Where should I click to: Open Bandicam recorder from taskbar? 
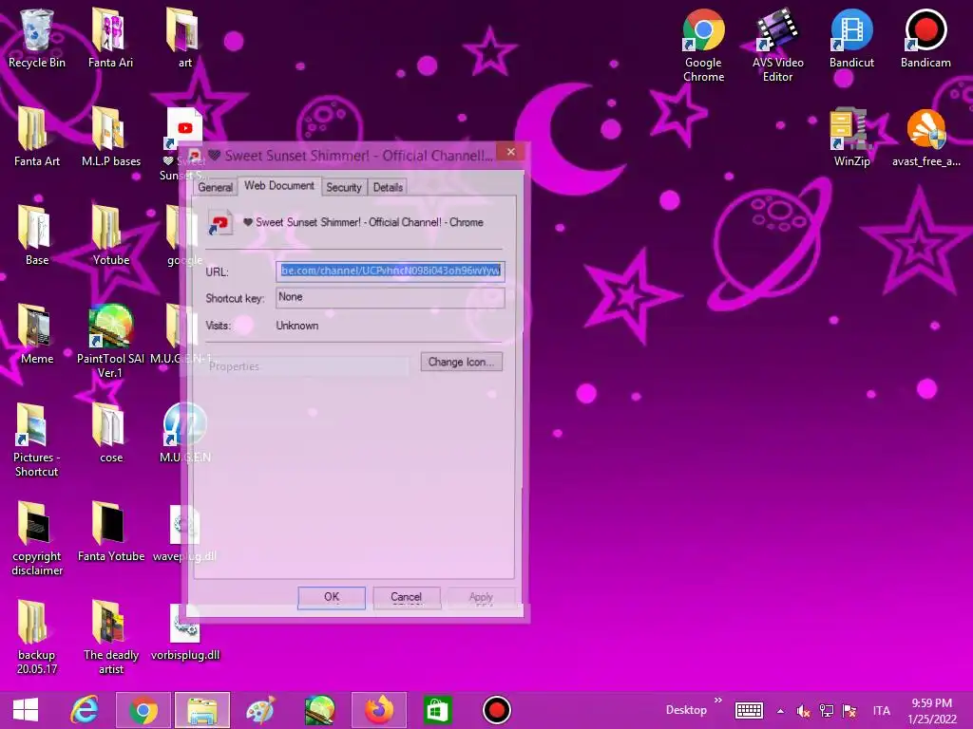[496, 710]
